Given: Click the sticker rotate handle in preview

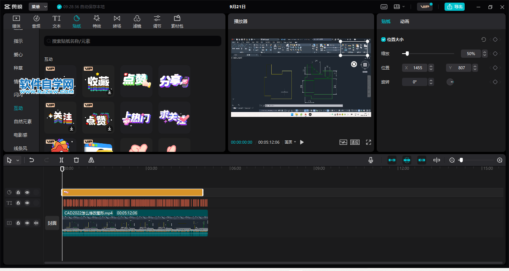Looking at the screenshot, I should coord(354,64).
